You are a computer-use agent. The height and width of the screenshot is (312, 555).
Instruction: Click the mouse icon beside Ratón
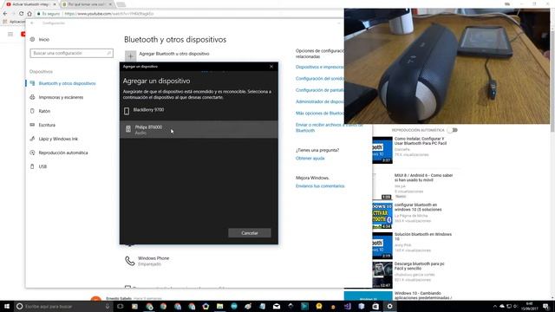pyautogui.click(x=32, y=111)
